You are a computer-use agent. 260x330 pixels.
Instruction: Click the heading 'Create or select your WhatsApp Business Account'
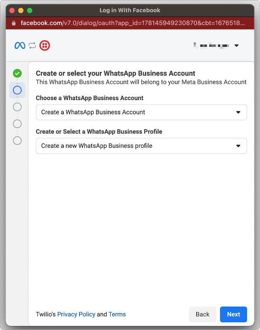click(x=115, y=73)
